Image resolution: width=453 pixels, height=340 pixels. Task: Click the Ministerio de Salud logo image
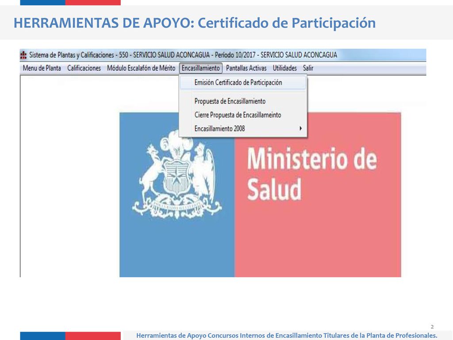260,195
